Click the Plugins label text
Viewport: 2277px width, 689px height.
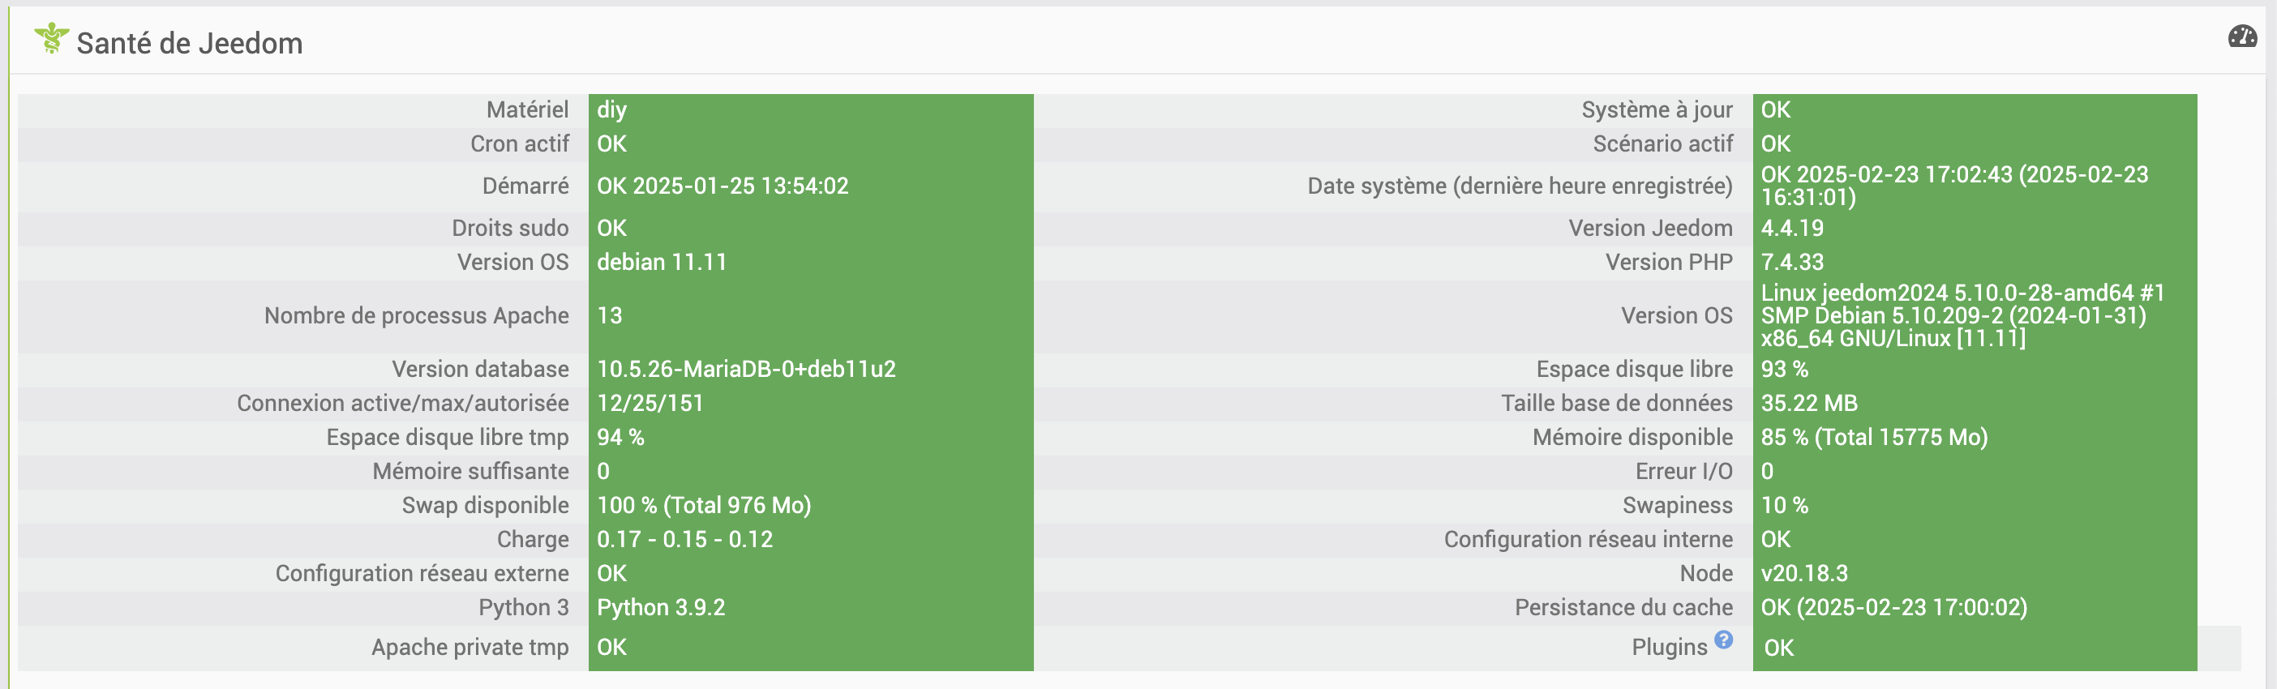[1668, 648]
